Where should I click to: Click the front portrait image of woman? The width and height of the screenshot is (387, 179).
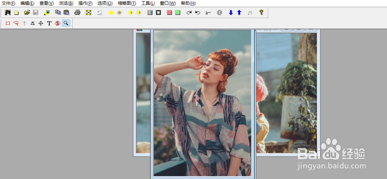(202, 103)
